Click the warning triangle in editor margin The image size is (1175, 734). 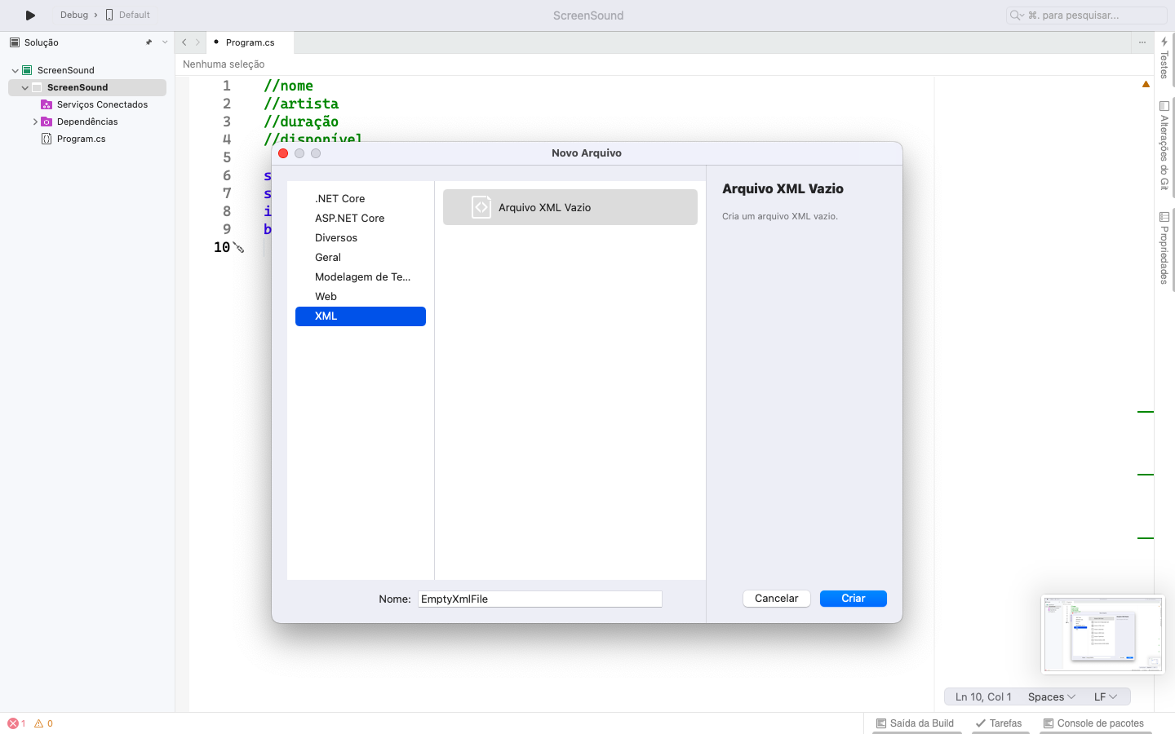(x=1146, y=84)
